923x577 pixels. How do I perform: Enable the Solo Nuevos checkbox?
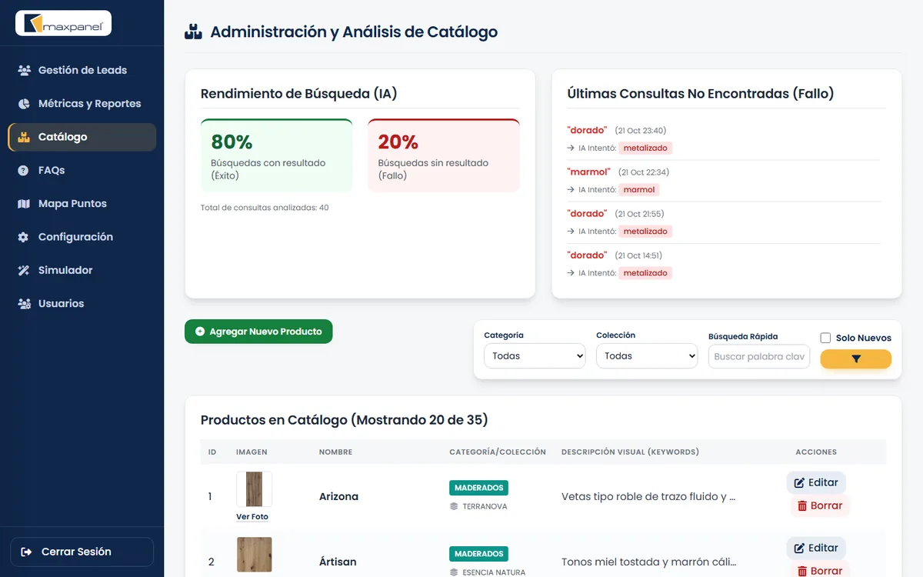[826, 338]
